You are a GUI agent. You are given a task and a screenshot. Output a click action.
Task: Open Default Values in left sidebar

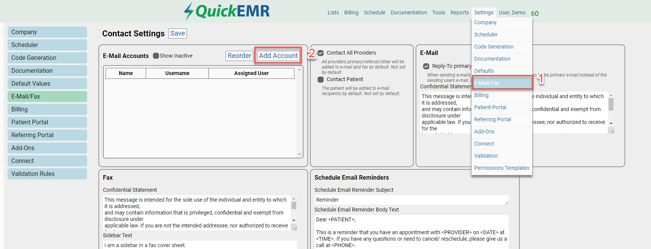pos(47,84)
